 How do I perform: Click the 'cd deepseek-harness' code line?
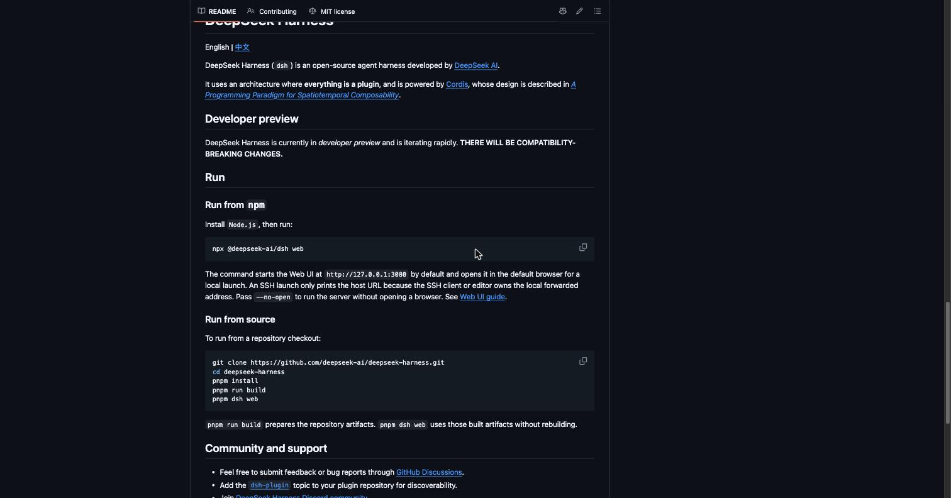(248, 372)
